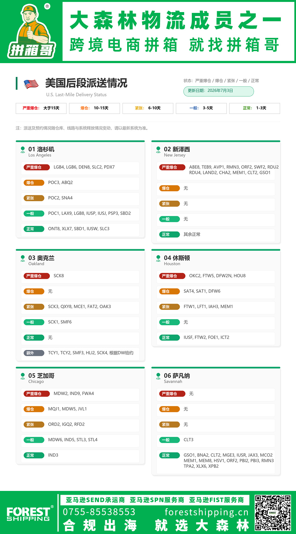Click the phone number 0755-85538553
This screenshot has width=296, height=534.
[x=99, y=512]
